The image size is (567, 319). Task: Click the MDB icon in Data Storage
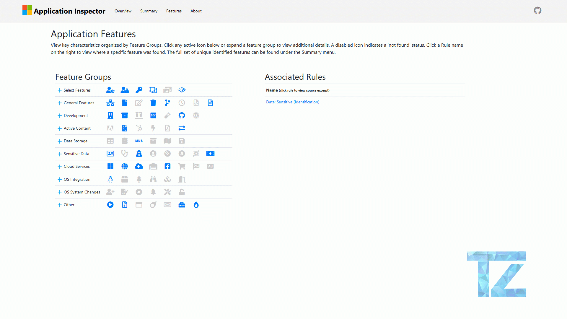[139, 141]
